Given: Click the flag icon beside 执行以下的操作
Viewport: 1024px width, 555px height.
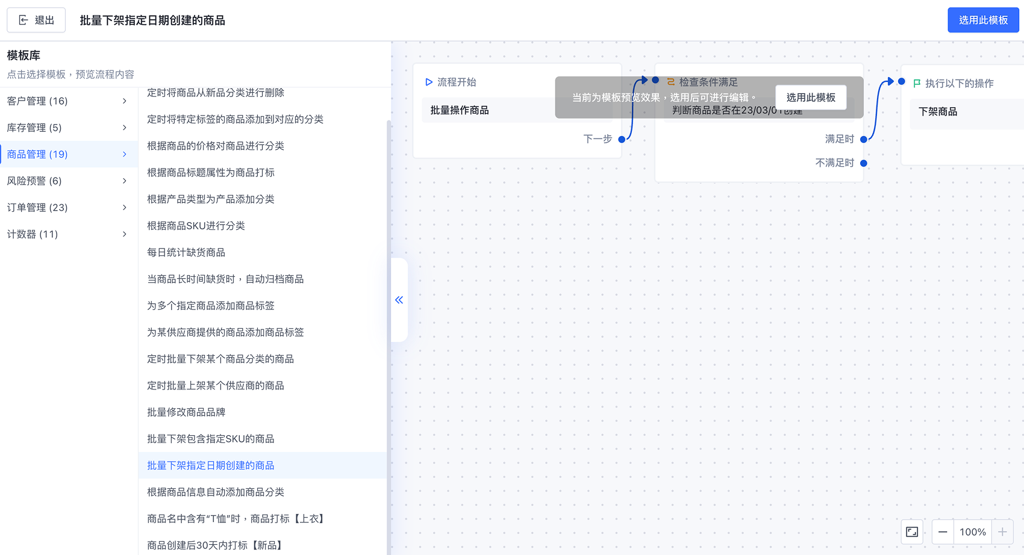Looking at the screenshot, I should [917, 83].
